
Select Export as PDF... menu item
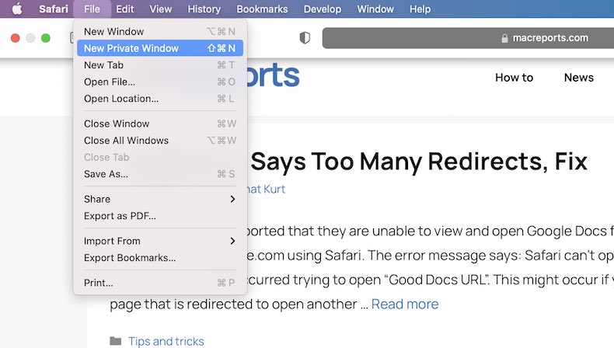160,216
